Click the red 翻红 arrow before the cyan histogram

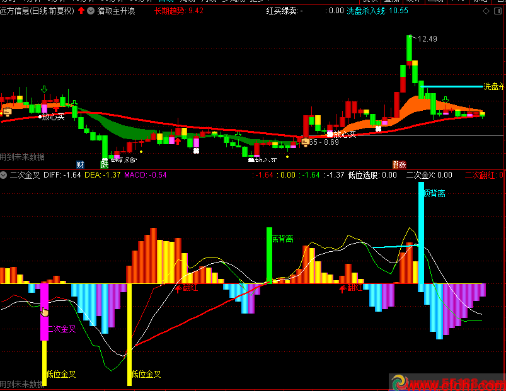pos(342,288)
